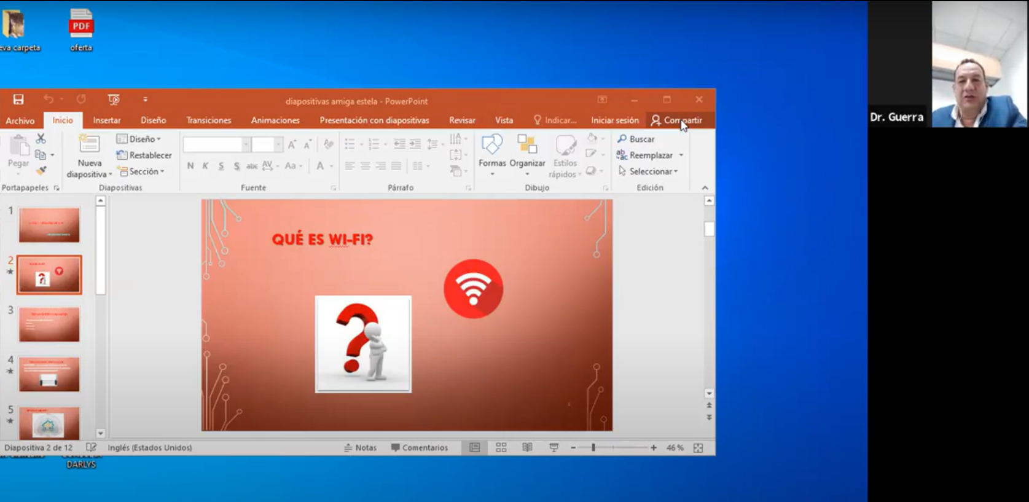The image size is (1029, 502).
Task: Click the zoom in plus button
Action: 654,448
